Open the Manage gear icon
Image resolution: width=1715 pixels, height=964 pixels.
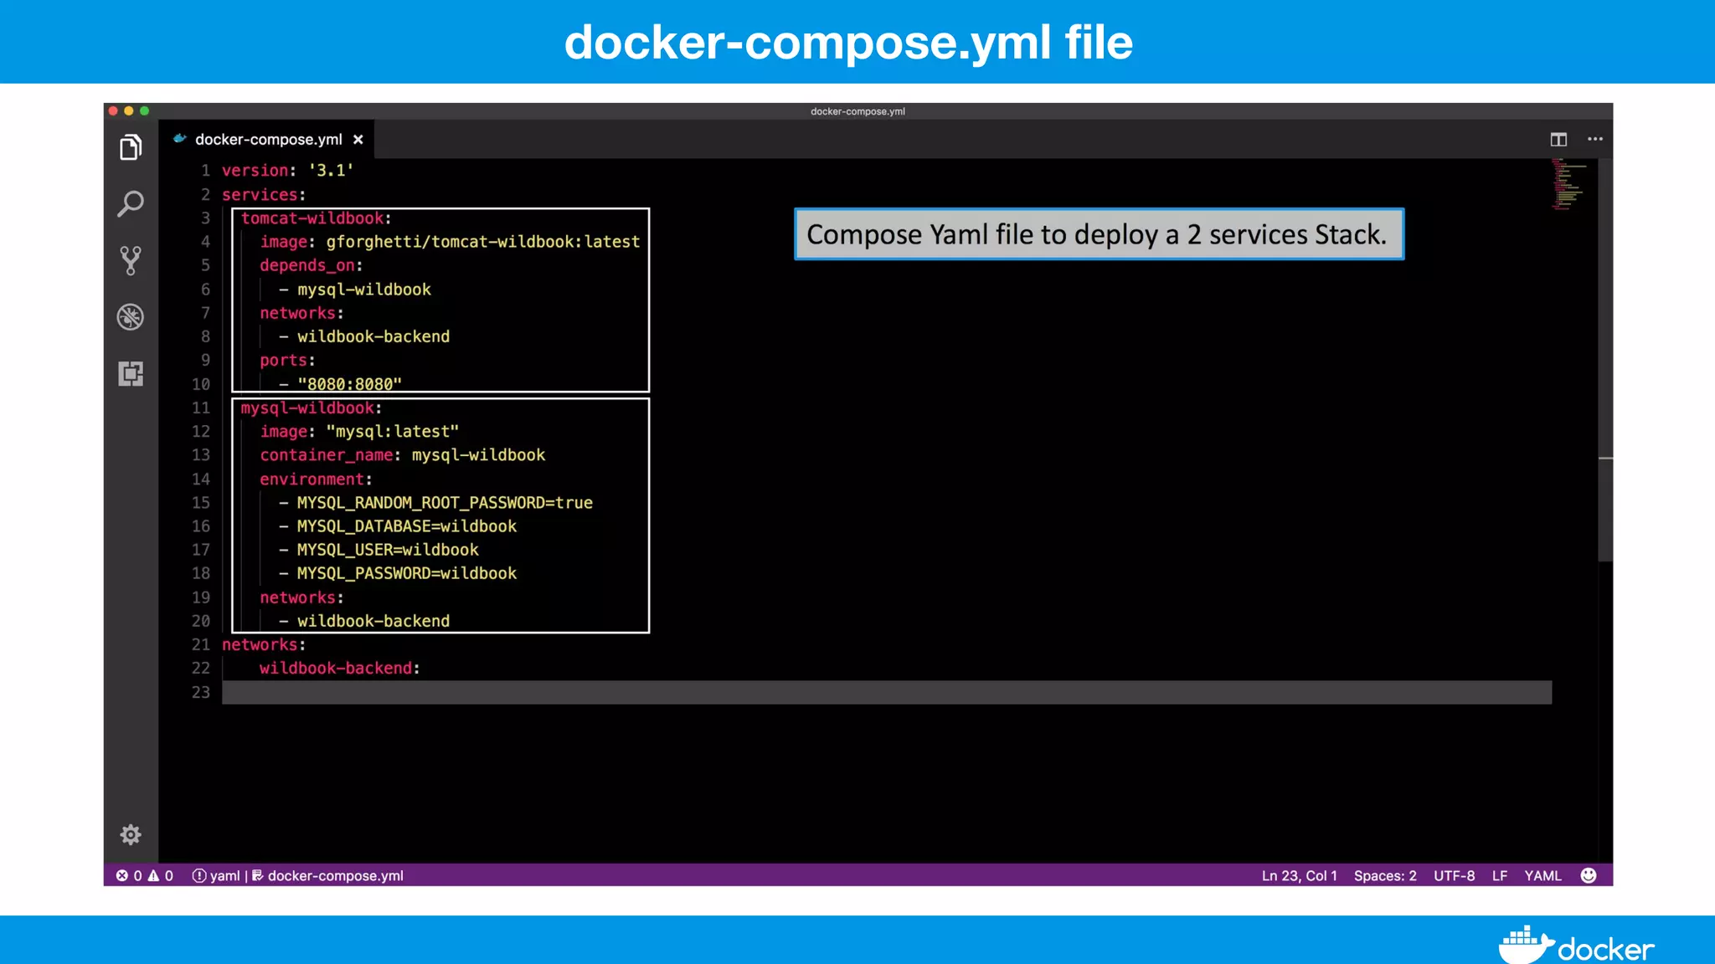pos(131,834)
